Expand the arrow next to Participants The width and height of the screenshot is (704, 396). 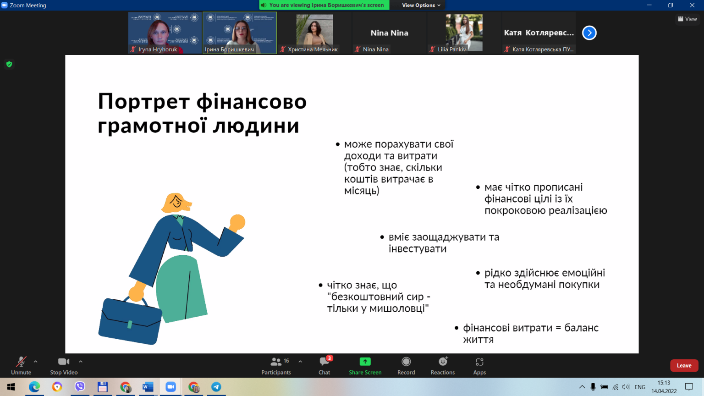click(300, 362)
